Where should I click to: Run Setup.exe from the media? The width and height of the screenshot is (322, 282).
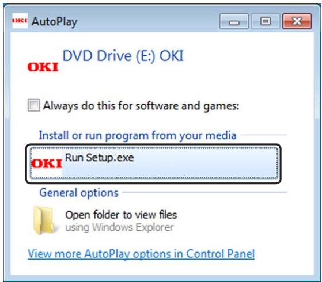click(153, 163)
